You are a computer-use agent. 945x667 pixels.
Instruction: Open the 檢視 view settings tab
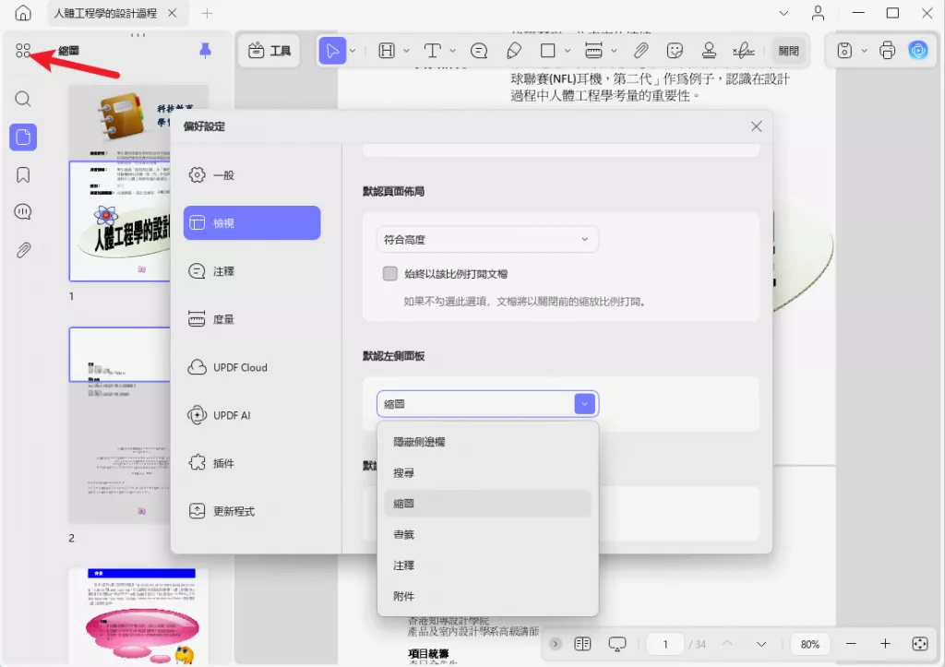(252, 223)
